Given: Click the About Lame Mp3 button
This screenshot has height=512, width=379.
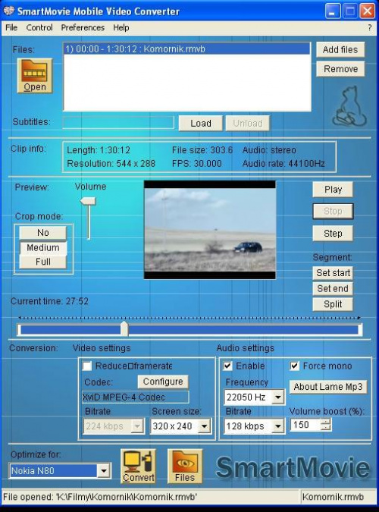Looking at the screenshot, I should click(328, 387).
